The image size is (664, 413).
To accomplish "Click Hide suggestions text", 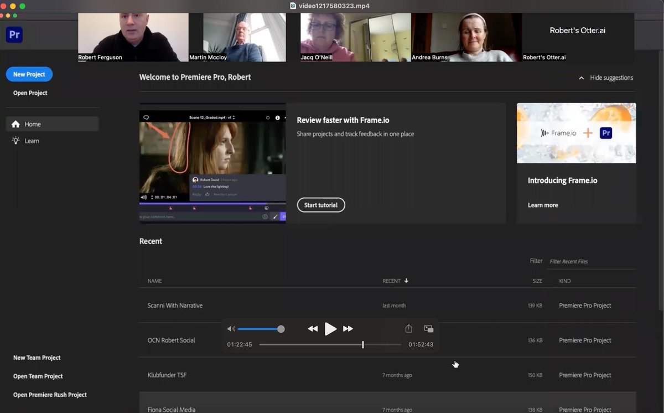I will tap(611, 78).
